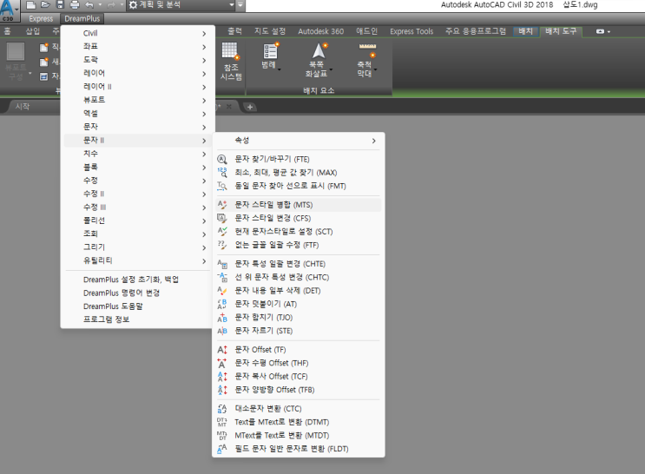
Task: Click the text on line (CHTC) icon
Action: click(222, 277)
